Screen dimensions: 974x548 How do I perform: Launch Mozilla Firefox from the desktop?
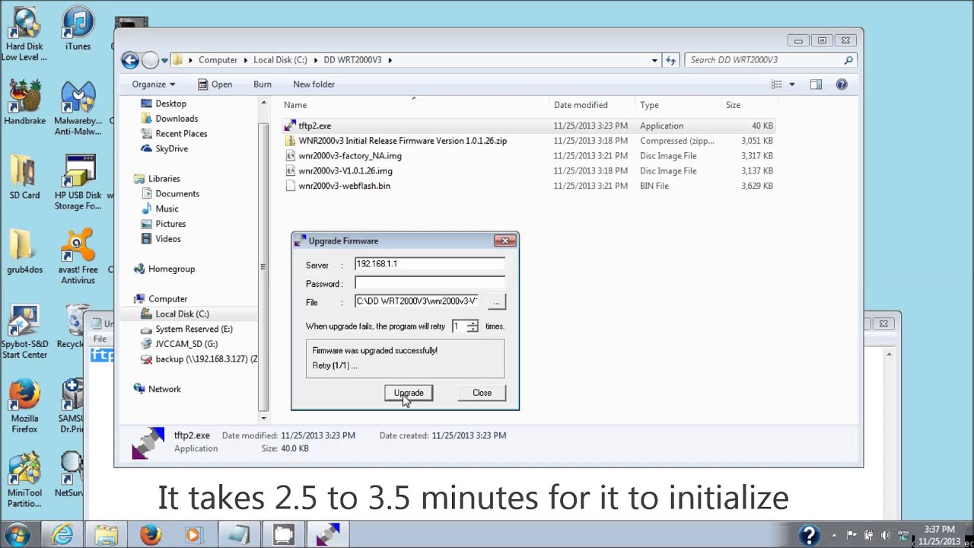(24, 406)
